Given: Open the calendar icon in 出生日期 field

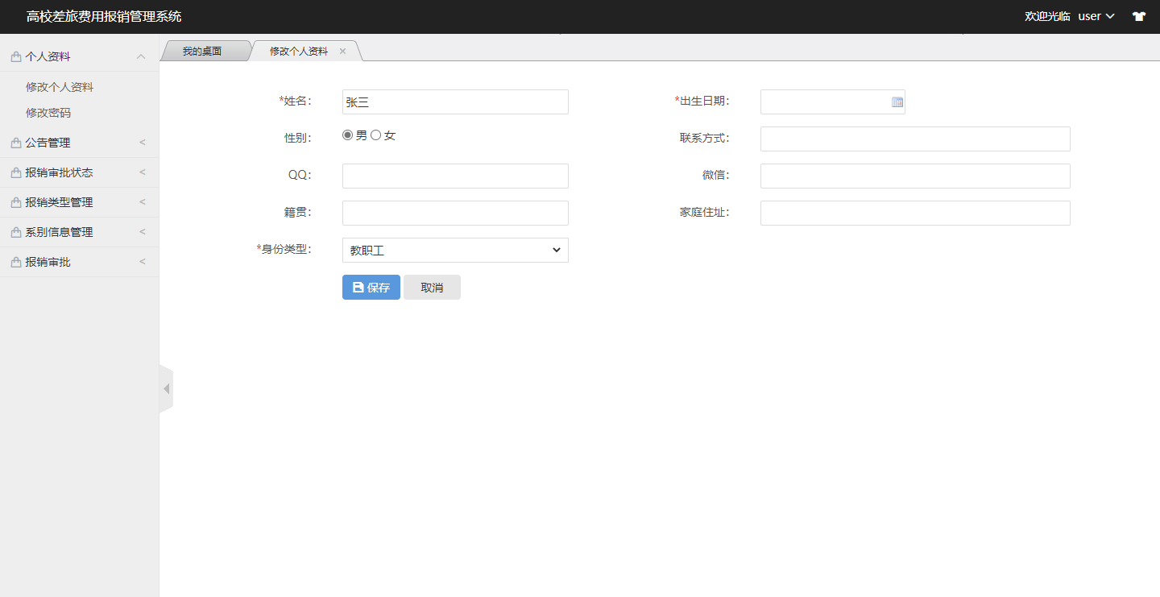Looking at the screenshot, I should (896, 102).
